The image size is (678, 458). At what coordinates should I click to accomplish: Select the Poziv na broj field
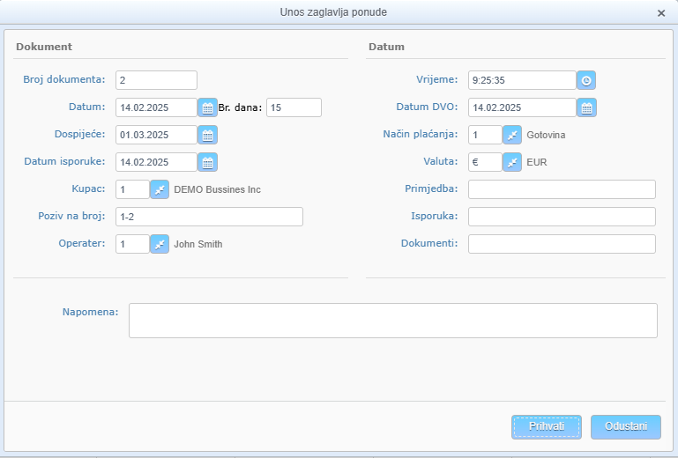pyautogui.click(x=209, y=217)
